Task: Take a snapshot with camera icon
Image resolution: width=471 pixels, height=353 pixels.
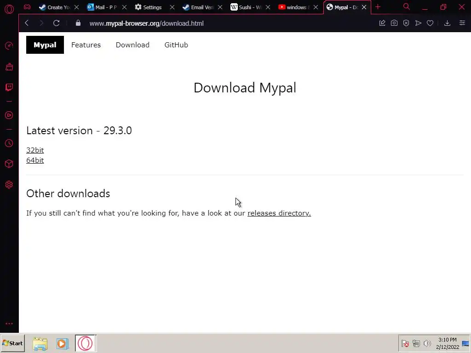Action: click(394, 23)
